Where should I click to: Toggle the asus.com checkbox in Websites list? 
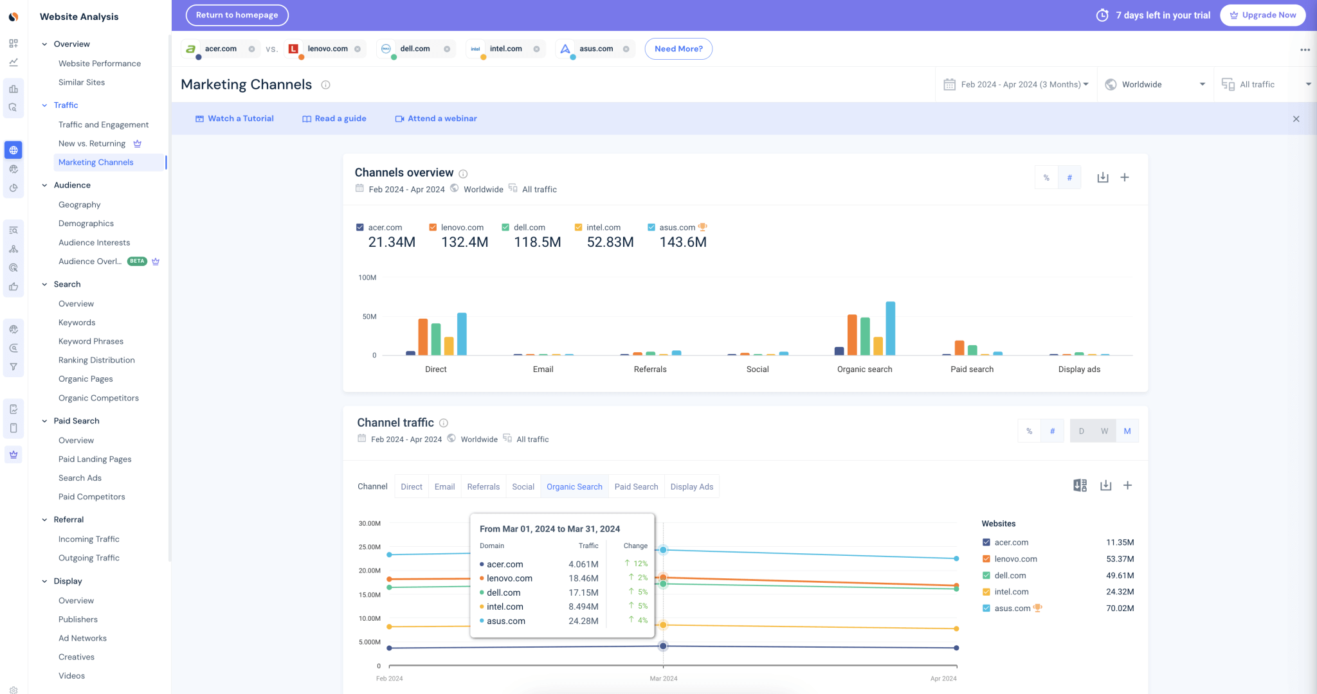click(x=986, y=608)
